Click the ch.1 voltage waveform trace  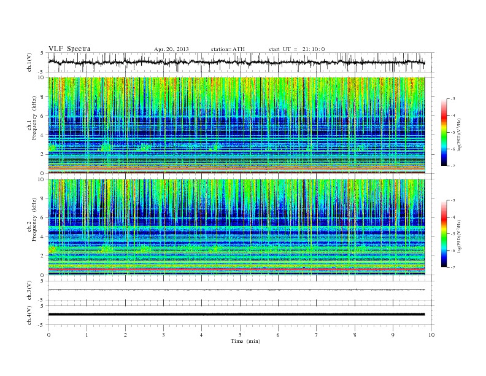point(236,62)
